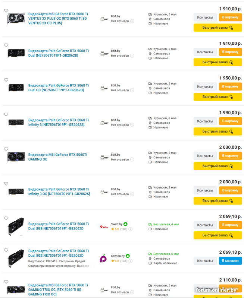Viewport: 244px width, 298px height.
Task: Click В магазин button for newton.by
Action: (230, 261)
